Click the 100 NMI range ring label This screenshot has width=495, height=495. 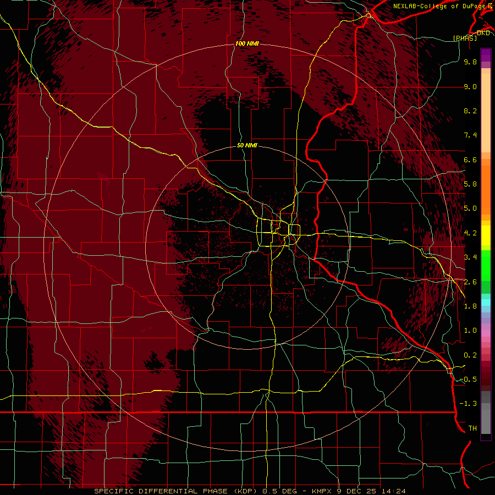247,43
